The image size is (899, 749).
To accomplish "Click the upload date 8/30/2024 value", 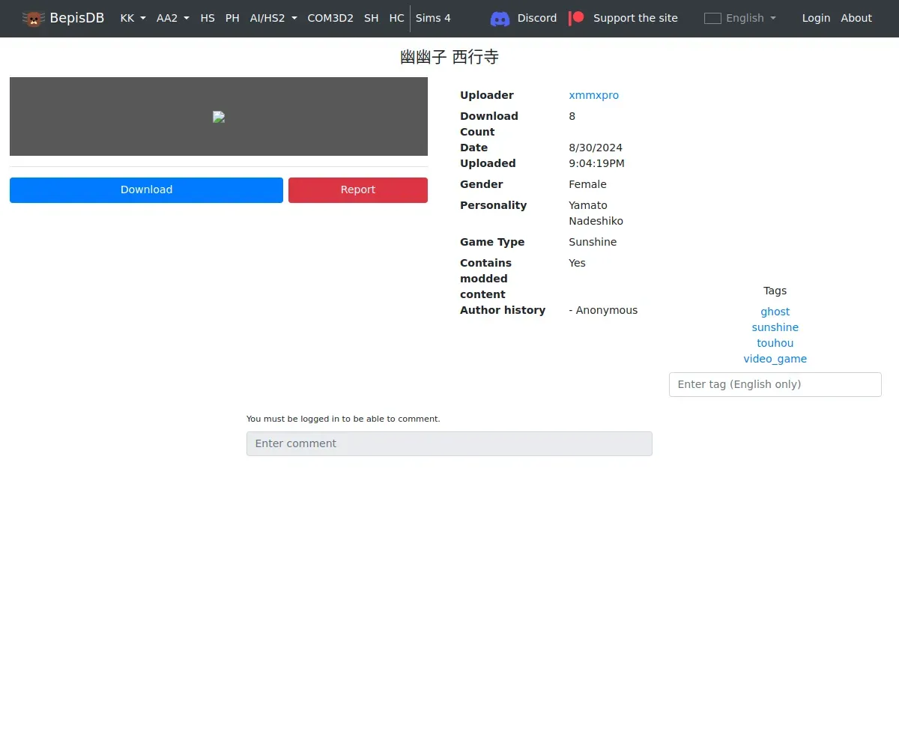I will 596,156.
